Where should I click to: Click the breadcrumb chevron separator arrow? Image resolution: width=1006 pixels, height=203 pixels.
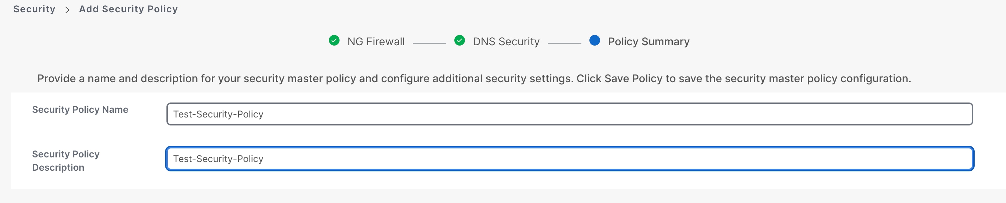(67, 10)
